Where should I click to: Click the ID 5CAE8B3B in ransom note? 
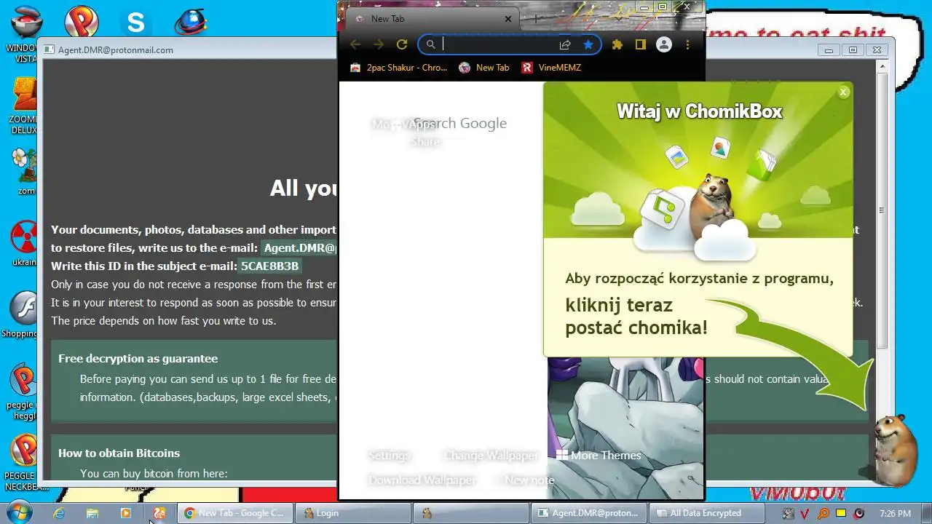[270, 266]
